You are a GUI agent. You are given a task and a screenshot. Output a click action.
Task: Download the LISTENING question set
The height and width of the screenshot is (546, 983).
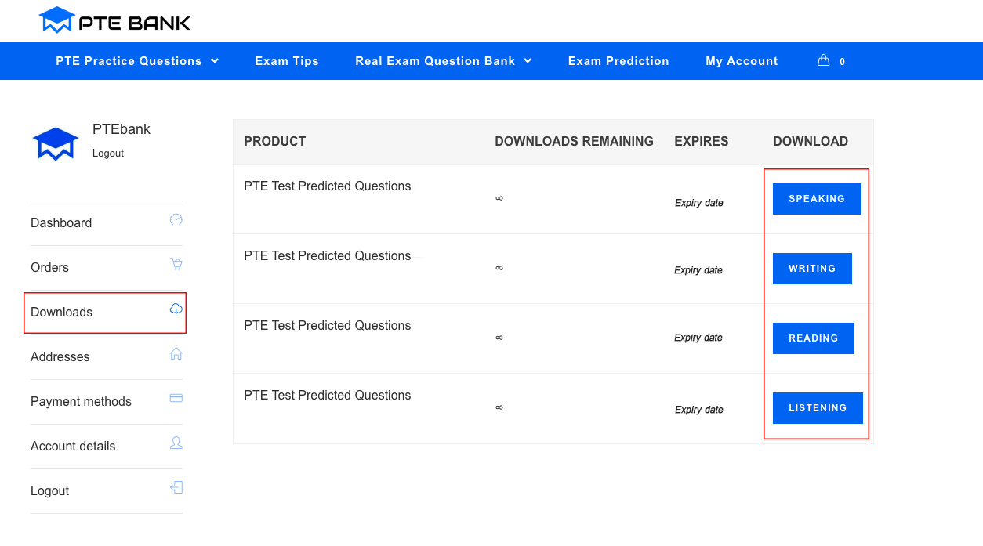(818, 407)
